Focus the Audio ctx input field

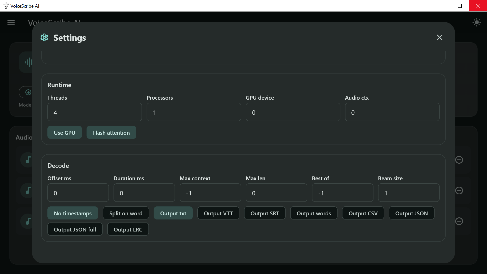[x=392, y=112]
